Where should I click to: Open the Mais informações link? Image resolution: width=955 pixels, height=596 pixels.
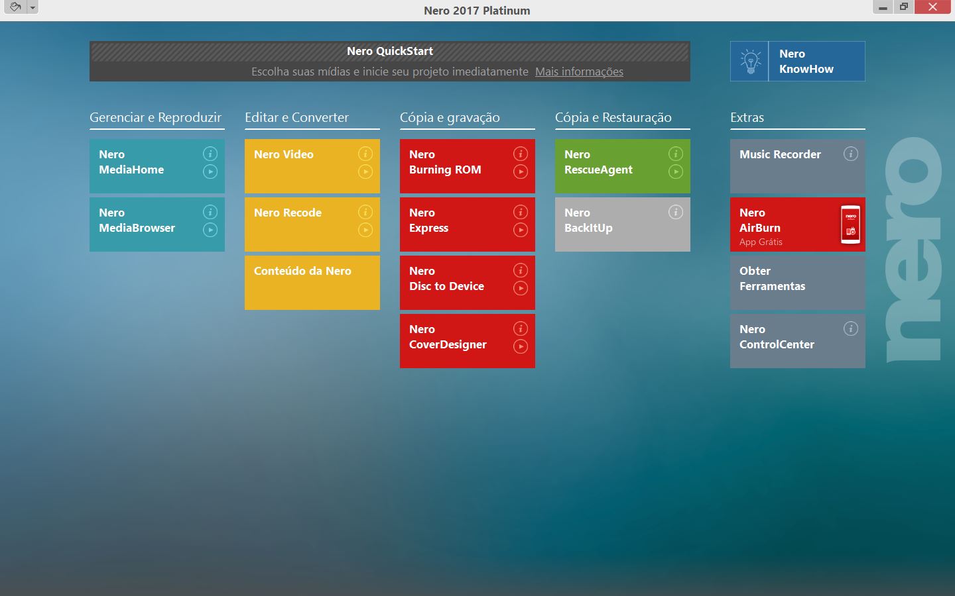[x=579, y=72]
